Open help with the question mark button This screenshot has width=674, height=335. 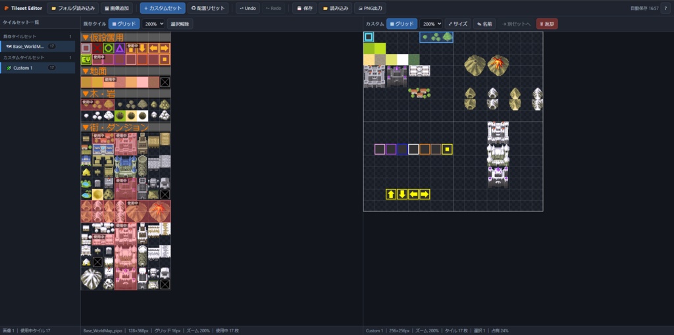tap(665, 8)
